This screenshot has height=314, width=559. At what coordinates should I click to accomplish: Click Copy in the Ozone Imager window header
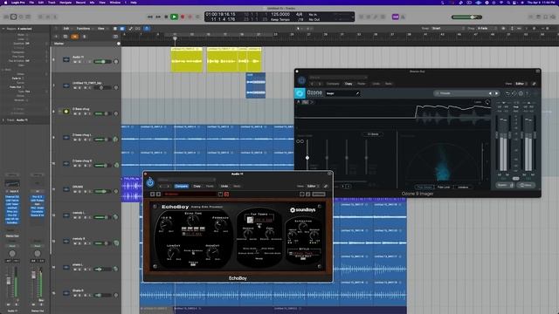349,84
